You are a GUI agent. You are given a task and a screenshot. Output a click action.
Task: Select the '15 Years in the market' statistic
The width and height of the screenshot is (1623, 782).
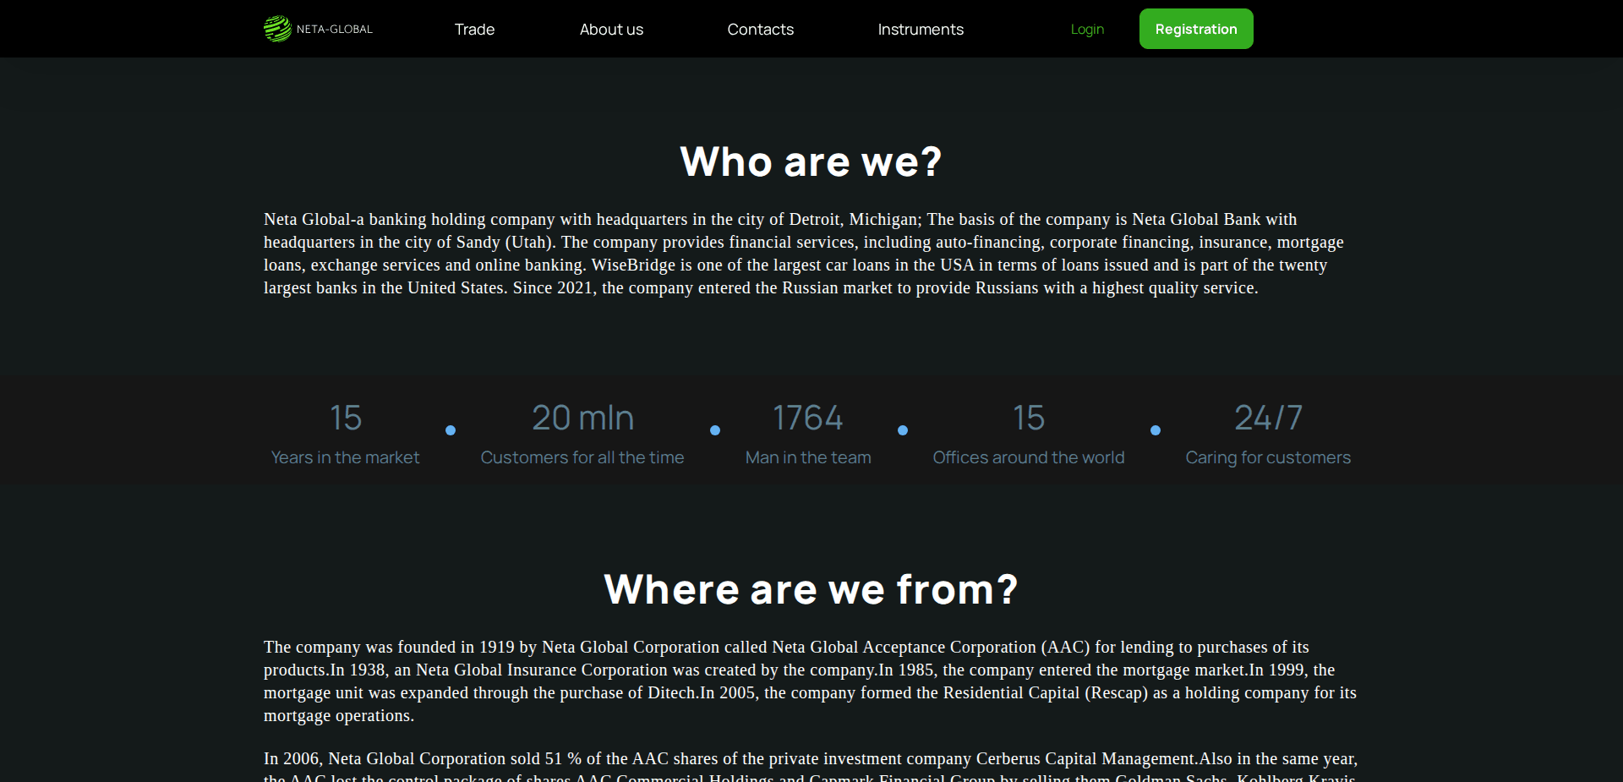[344, 435]
